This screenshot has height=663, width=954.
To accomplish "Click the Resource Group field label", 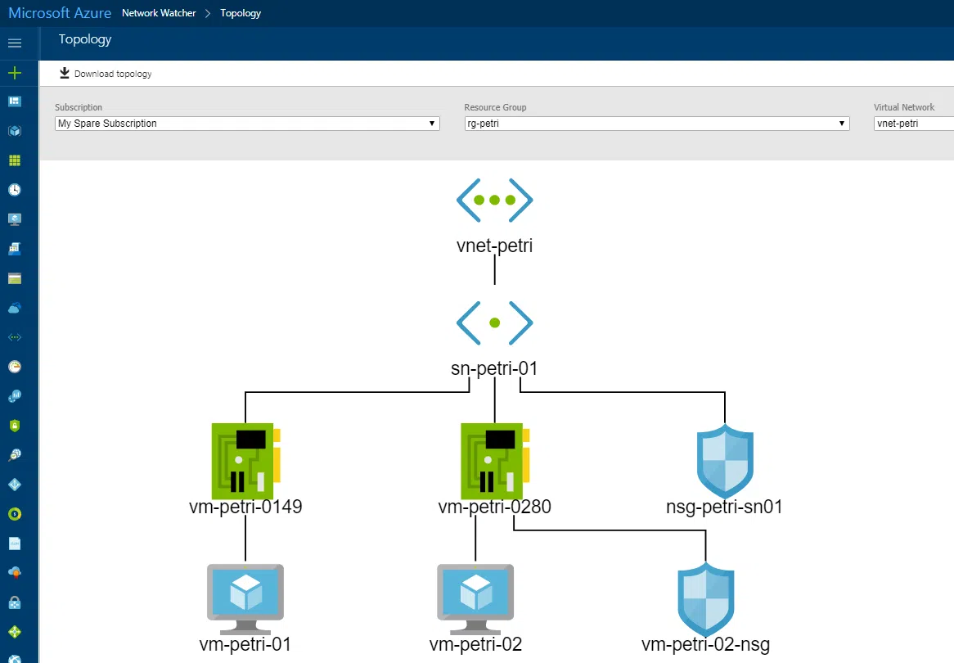I will (495, 107).
